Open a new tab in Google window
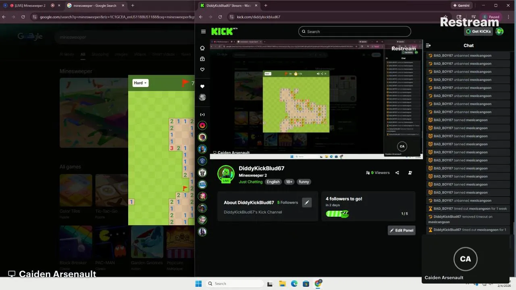Screen dimensions: 516x290 point(133,6)
